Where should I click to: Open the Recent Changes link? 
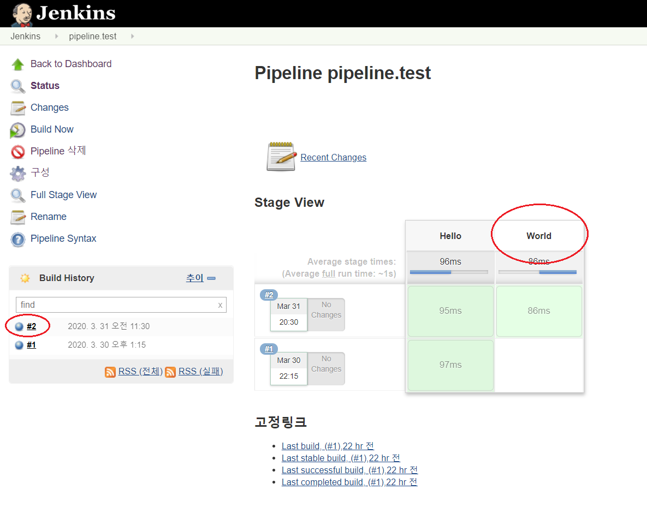coord(334,158)
